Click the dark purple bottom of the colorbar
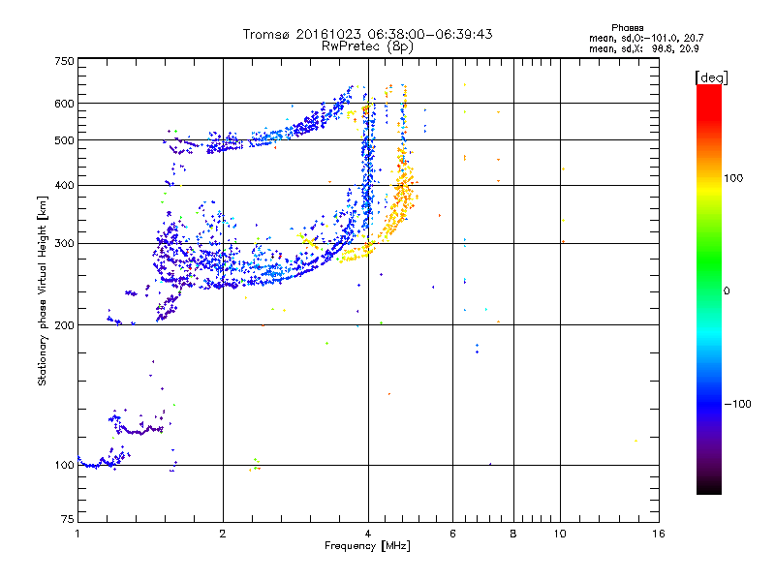775x581 pixels. click(x=709, y=484)
